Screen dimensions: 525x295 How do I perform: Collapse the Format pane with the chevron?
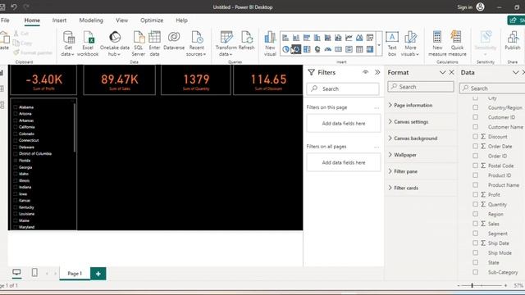coord(442,73)
